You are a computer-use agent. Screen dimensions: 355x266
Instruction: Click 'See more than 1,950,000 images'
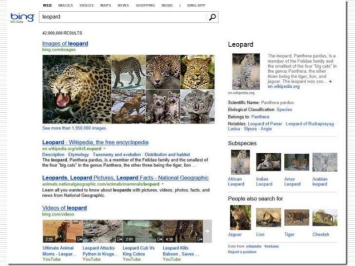click(x=74, y=128)
